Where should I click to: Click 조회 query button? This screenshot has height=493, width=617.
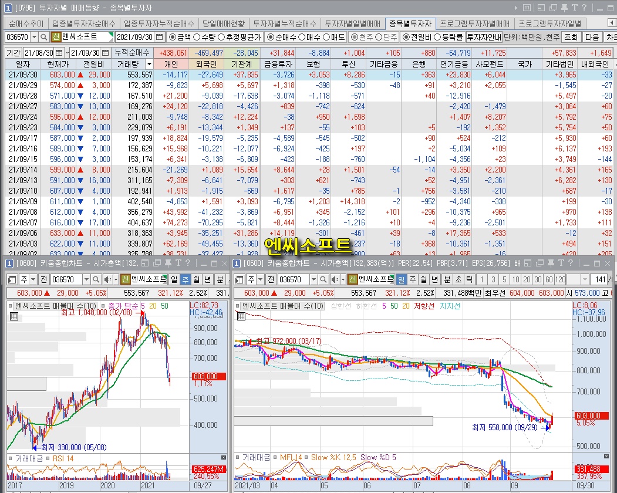point(571,37)
